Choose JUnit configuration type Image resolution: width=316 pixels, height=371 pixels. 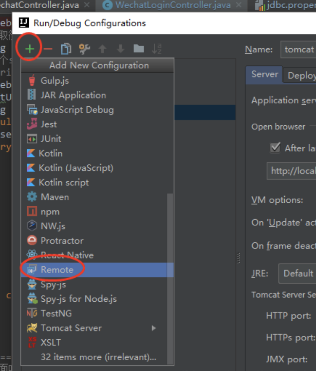click(97, 139)
